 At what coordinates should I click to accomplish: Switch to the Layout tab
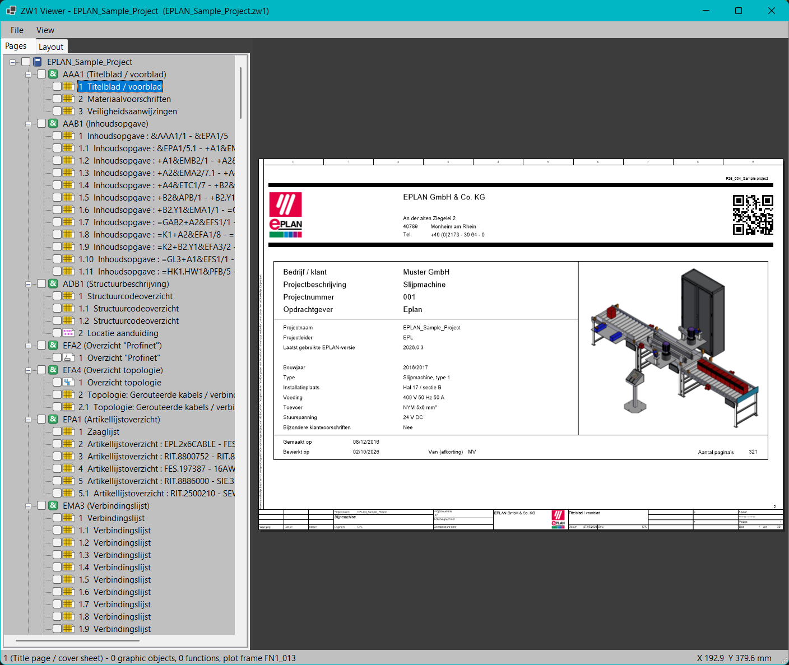(51, 47)
